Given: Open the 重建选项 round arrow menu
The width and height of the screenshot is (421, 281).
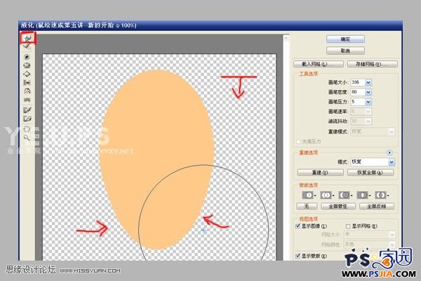Looking at the screenshot, I should (389, 152).
